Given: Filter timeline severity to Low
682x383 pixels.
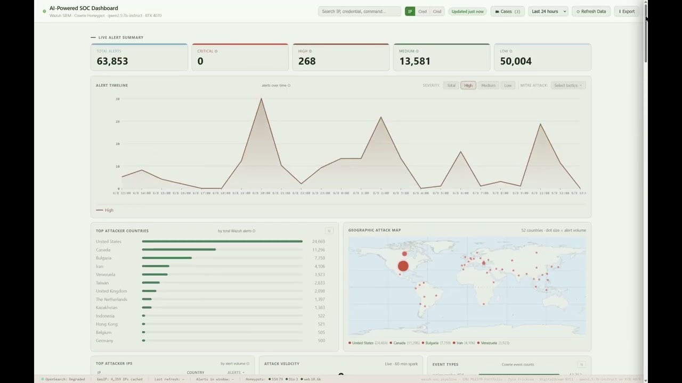Looking at the screenshot, I should pos(508,85).
